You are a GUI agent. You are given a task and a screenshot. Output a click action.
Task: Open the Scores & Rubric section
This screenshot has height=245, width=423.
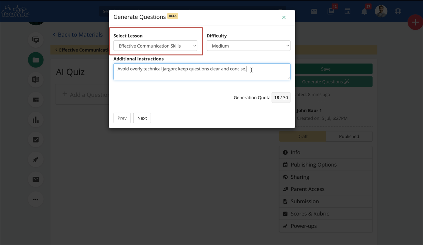pos(310,214)
